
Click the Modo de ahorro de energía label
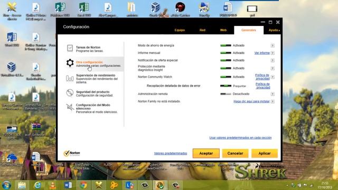coord(156,45)
